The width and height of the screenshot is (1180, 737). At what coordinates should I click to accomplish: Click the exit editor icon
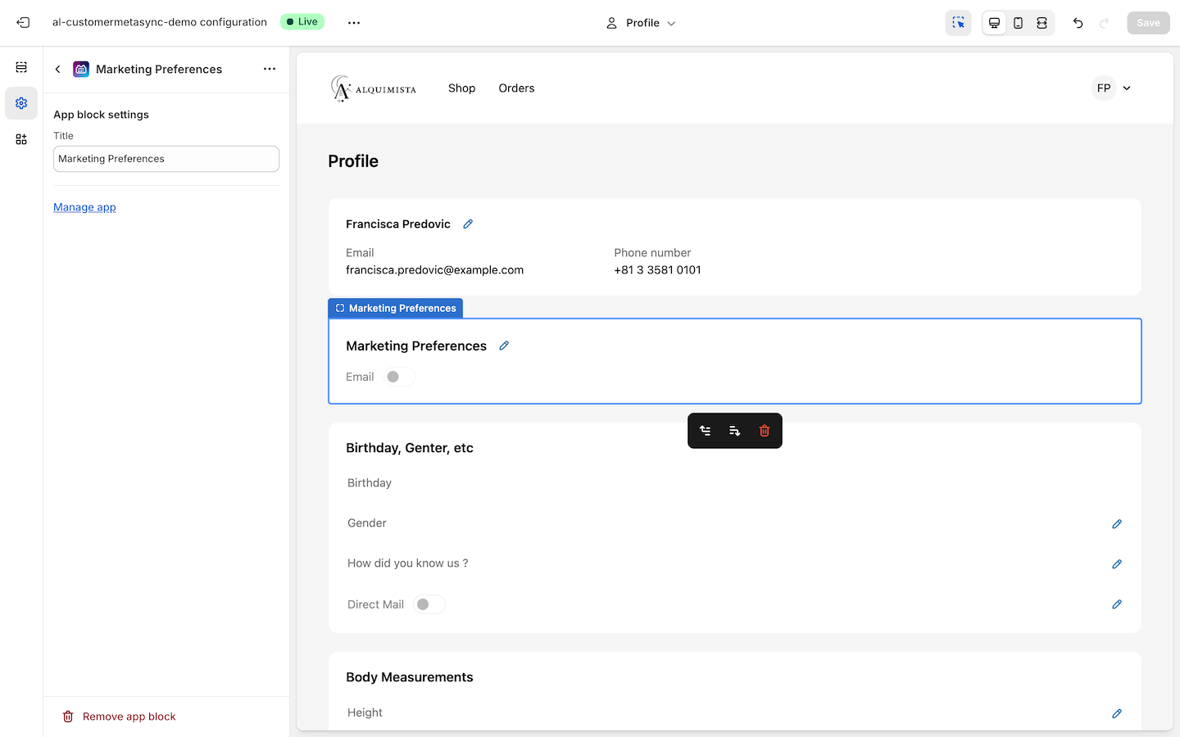pos(23,23)
